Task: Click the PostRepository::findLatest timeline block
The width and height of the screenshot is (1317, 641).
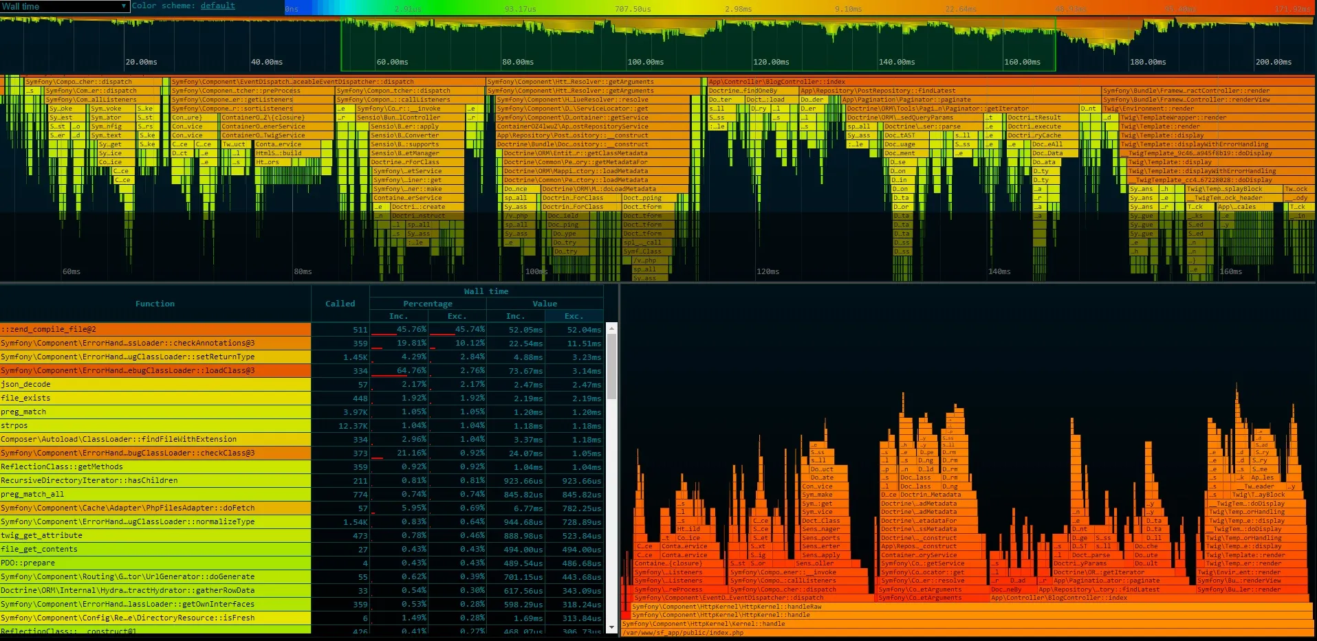Action: 950,91
